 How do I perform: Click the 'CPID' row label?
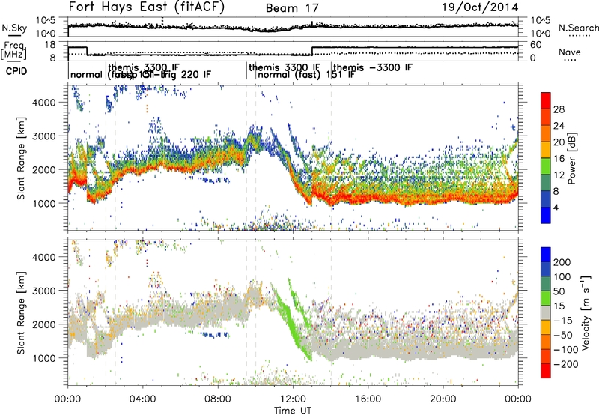[16, 71]
